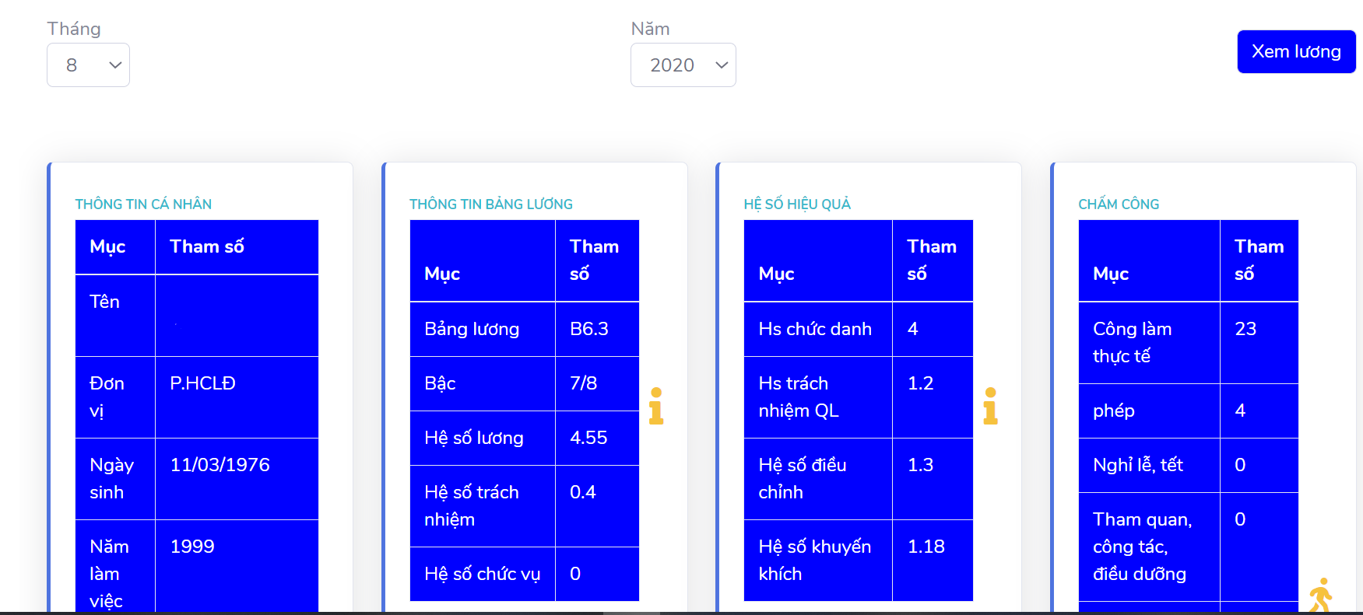The width and height of the screenshot is (1363, 615).
Task: Open the Năm year dropdown
Action: click(x=683, y=65)
